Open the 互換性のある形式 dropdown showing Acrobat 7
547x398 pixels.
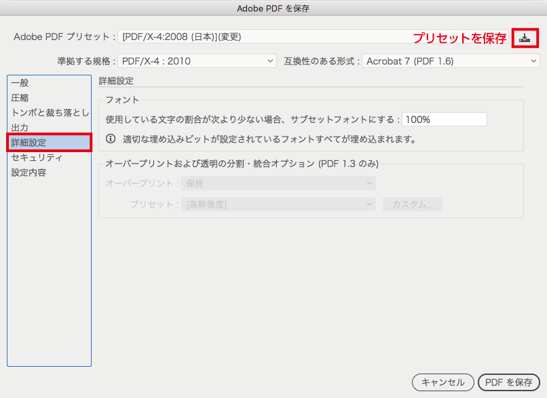(451, 61)
